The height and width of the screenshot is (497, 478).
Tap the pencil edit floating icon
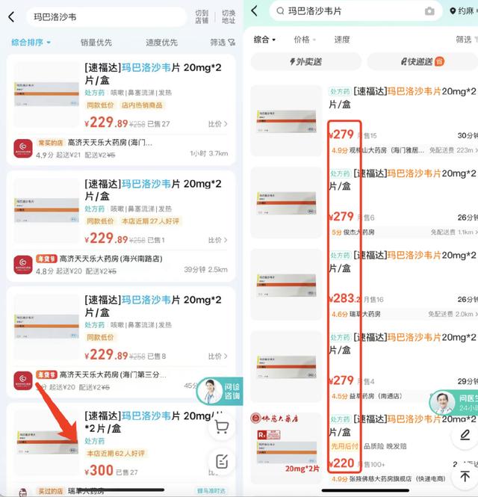[465, 435]
